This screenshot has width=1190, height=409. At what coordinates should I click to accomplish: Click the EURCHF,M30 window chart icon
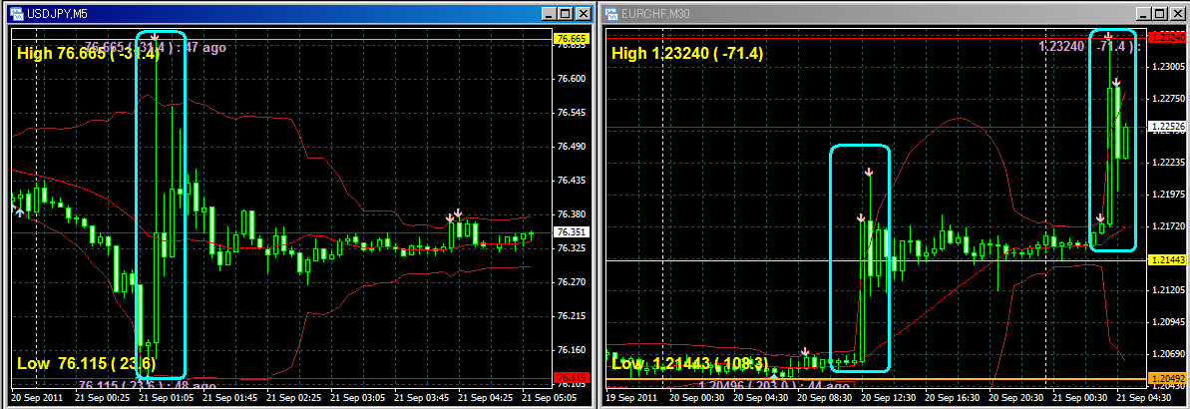(611, 14)
